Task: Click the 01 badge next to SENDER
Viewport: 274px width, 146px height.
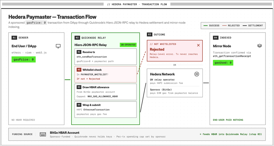Action: click(14, 37)
